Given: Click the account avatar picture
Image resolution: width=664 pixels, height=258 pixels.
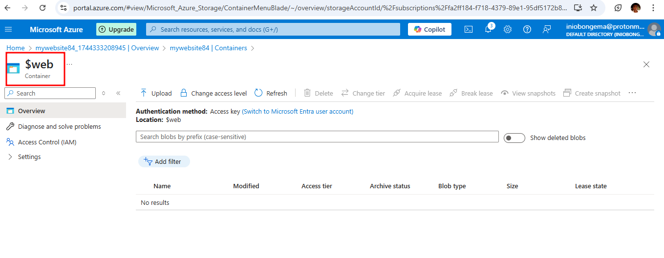Looking at the screenshot, I should click(x=654, y=29).
